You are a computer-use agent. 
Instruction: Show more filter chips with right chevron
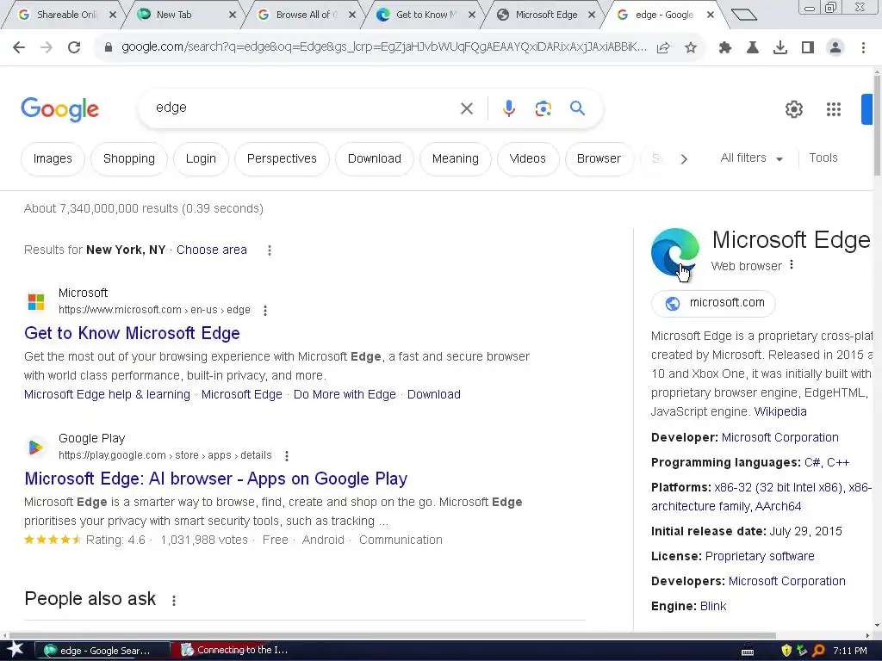coord(684,159)
